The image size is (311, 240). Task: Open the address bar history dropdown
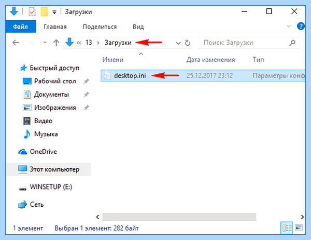click(178, 43)
